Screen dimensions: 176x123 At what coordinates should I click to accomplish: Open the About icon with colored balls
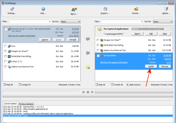pos(74,10)
